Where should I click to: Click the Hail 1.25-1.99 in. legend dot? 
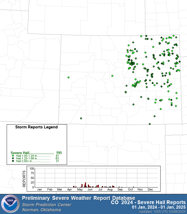pyautogui.click(x=13, y=158)
